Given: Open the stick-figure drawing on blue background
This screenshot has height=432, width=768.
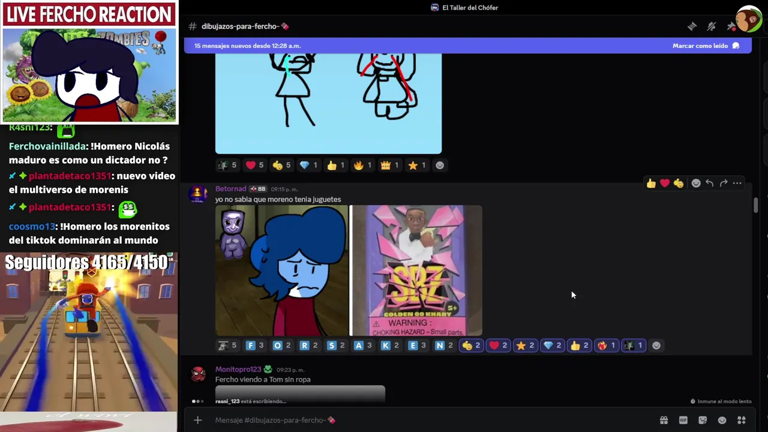Looking at the screenshot, I should click(x=328, y=103).
